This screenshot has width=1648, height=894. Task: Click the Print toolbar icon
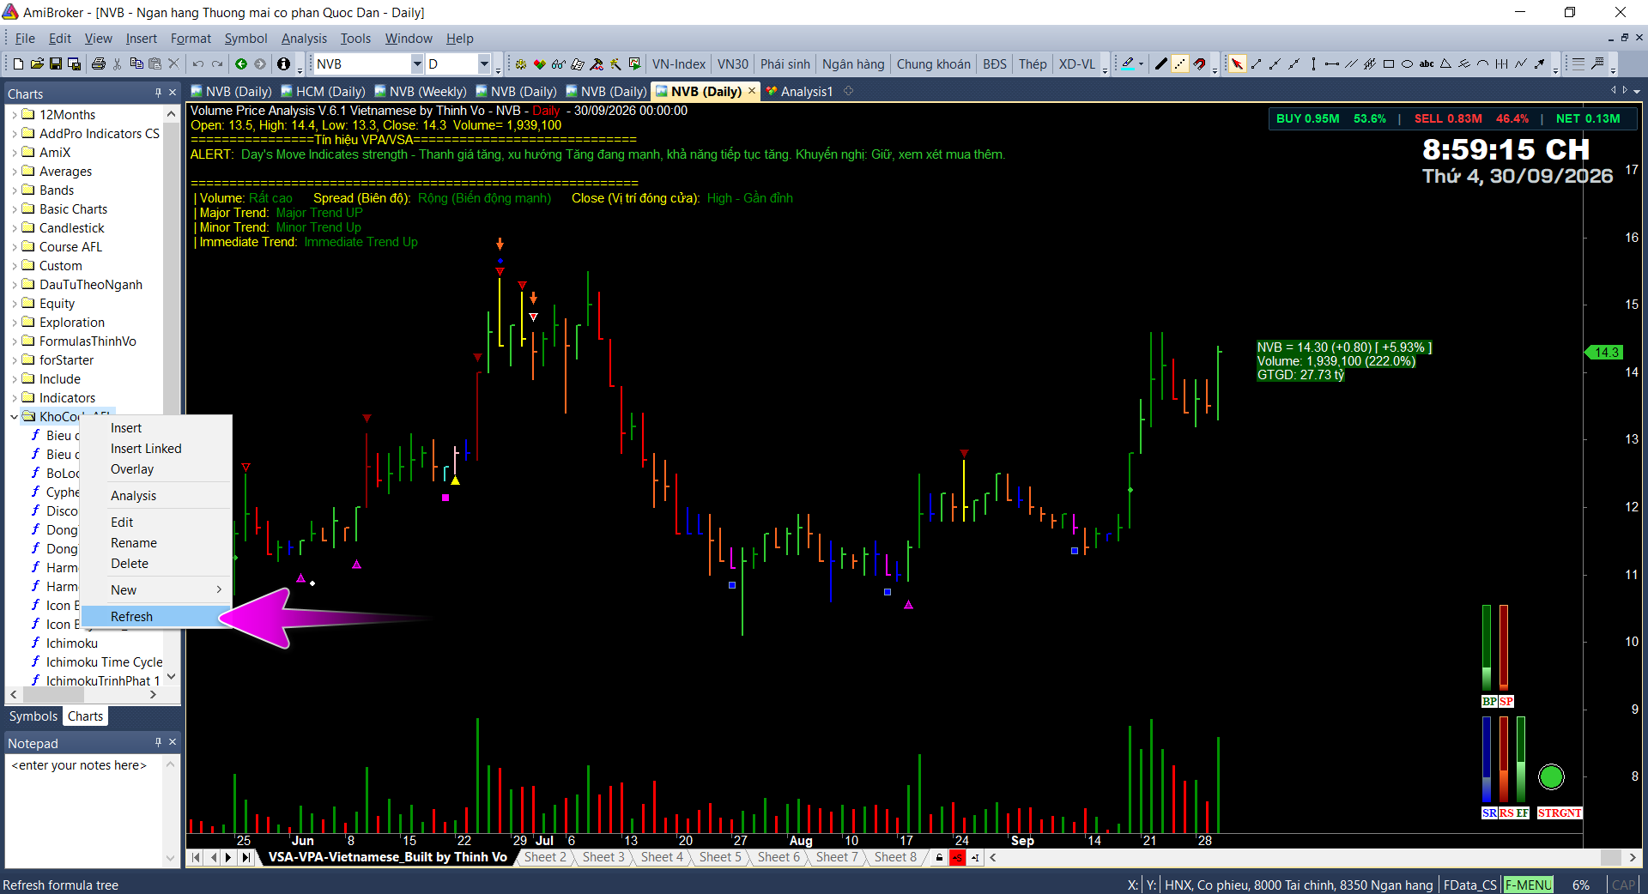click(98, 64)
